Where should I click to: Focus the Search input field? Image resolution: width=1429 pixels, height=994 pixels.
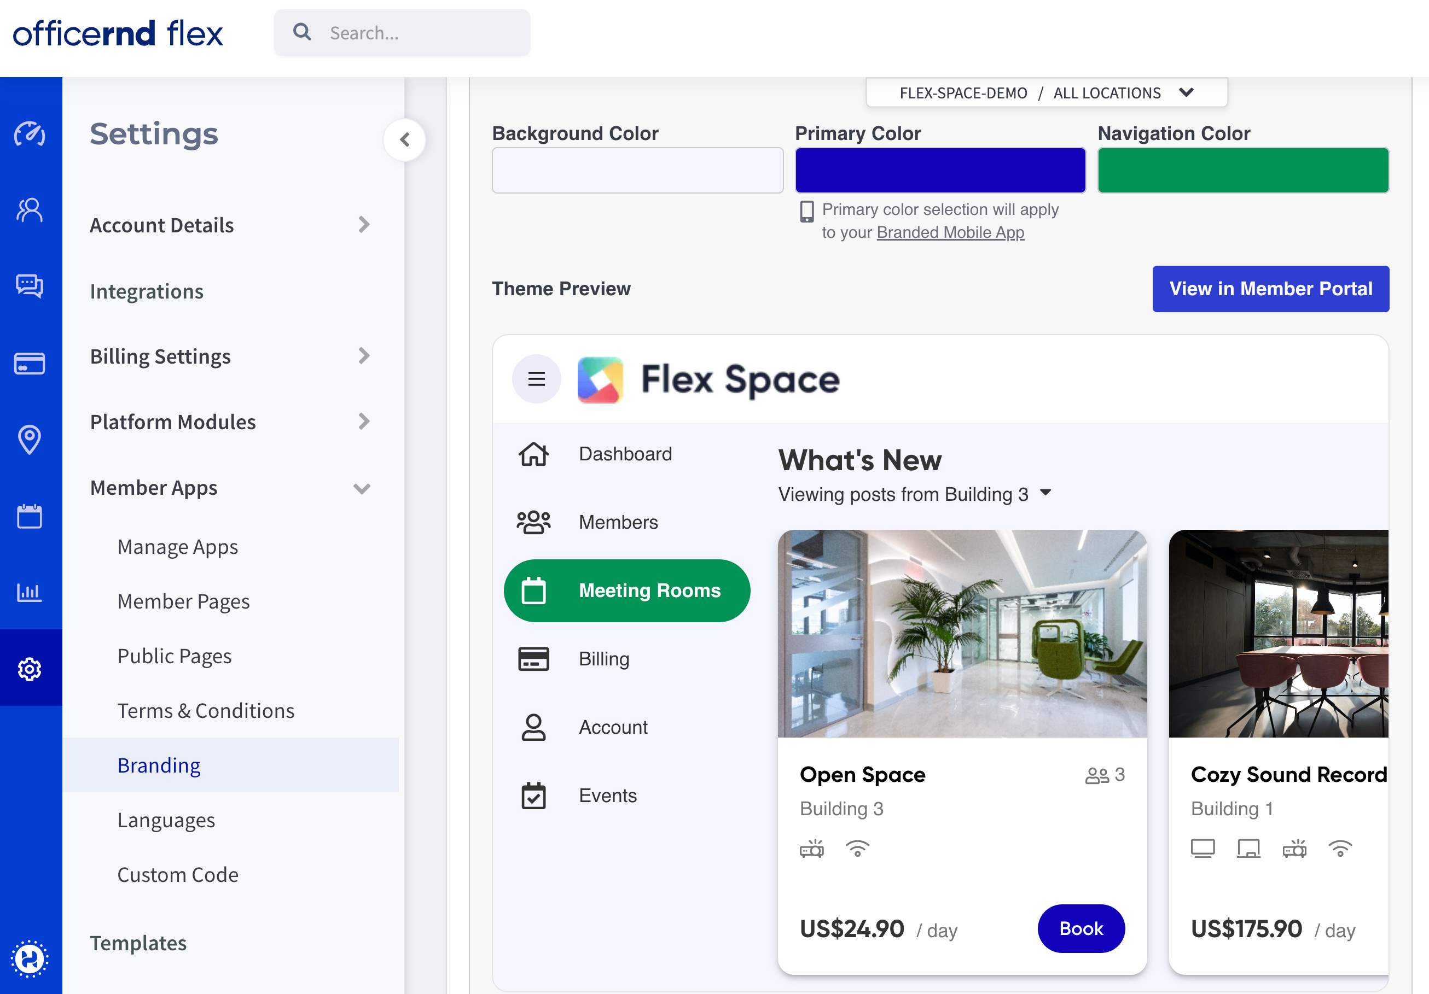(402, 32)
